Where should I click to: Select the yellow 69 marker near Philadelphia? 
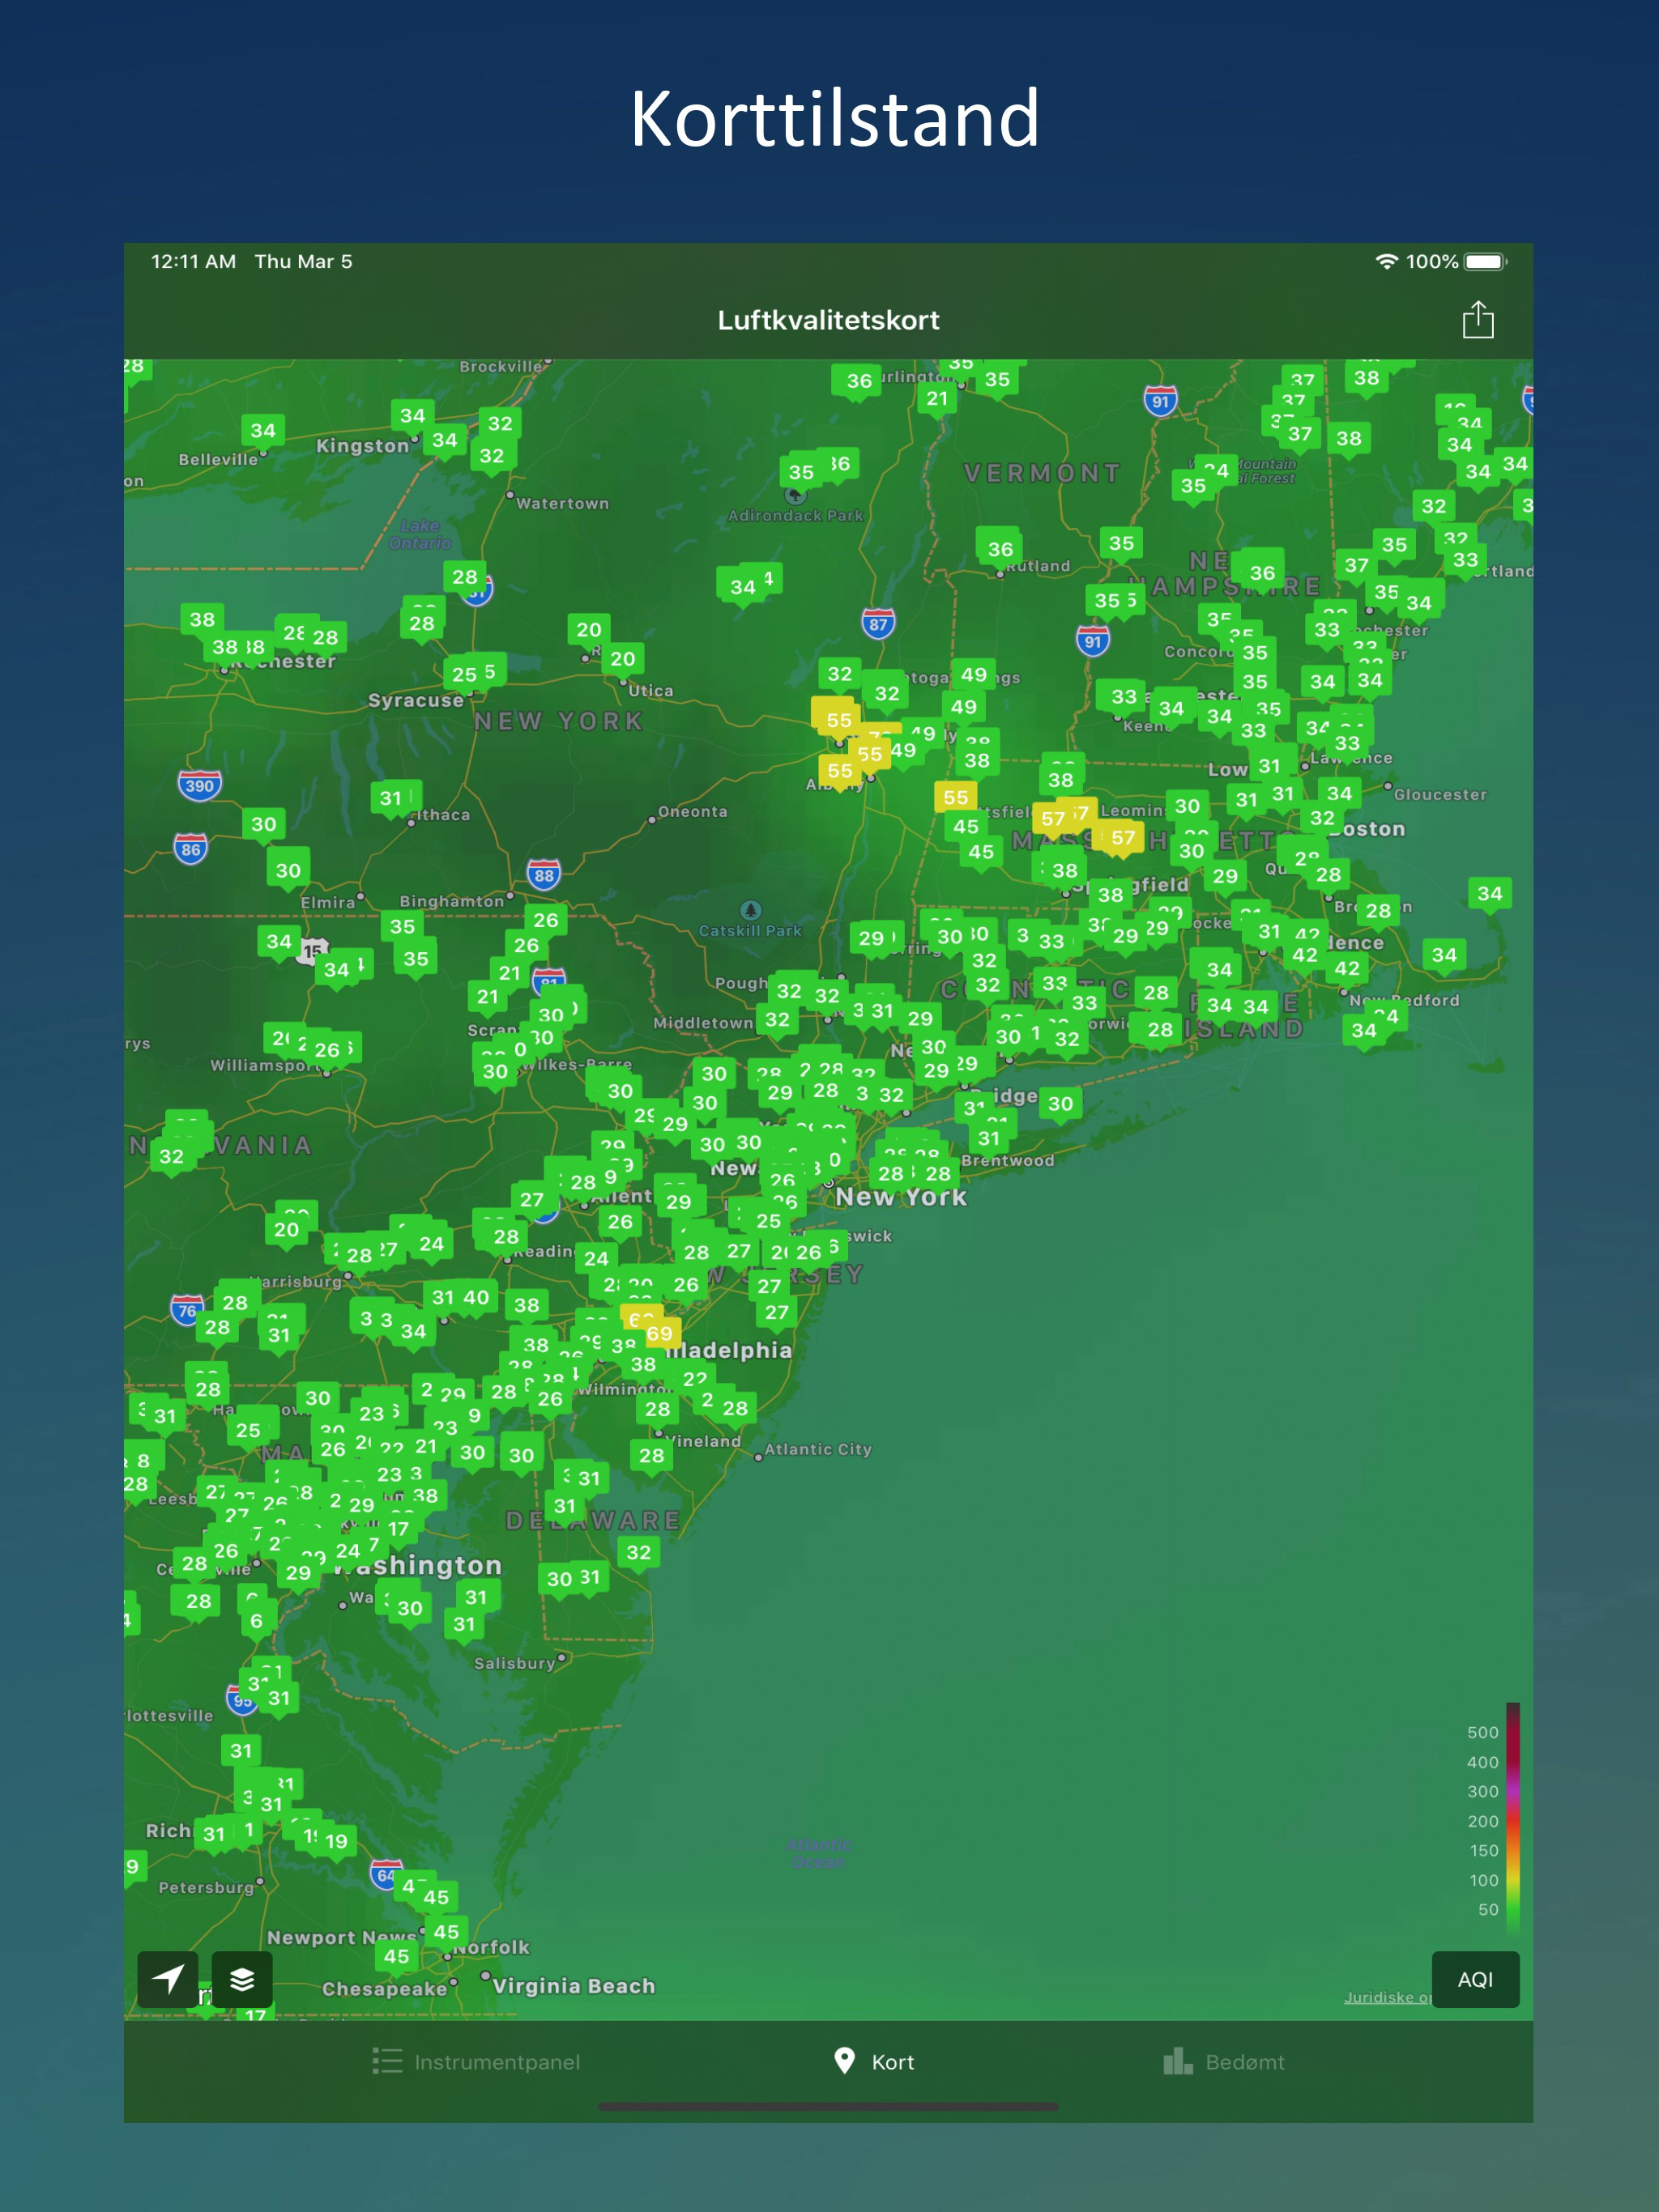[x=659, y=1334]
